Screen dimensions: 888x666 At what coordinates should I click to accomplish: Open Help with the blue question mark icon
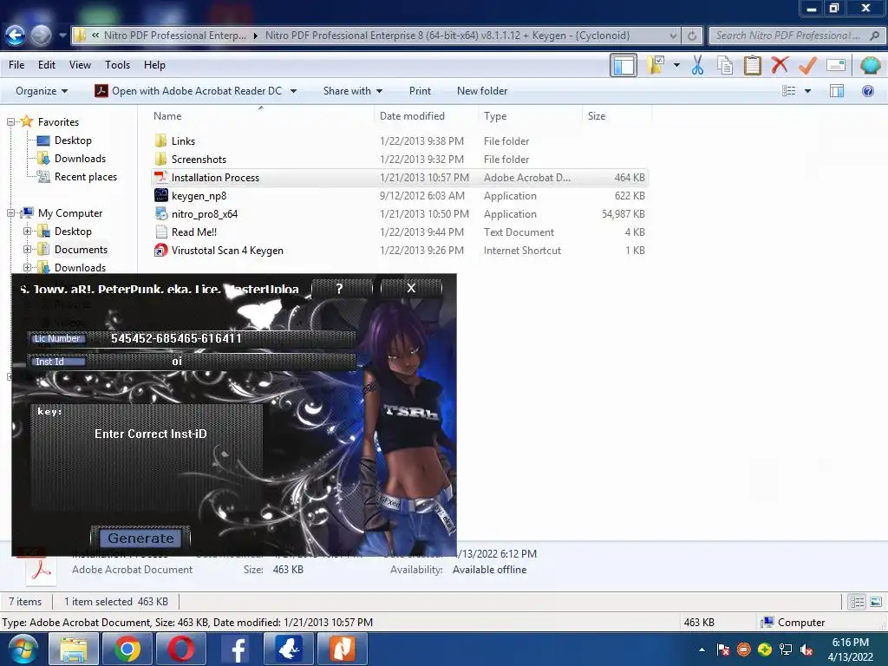(x=867, y=91)
